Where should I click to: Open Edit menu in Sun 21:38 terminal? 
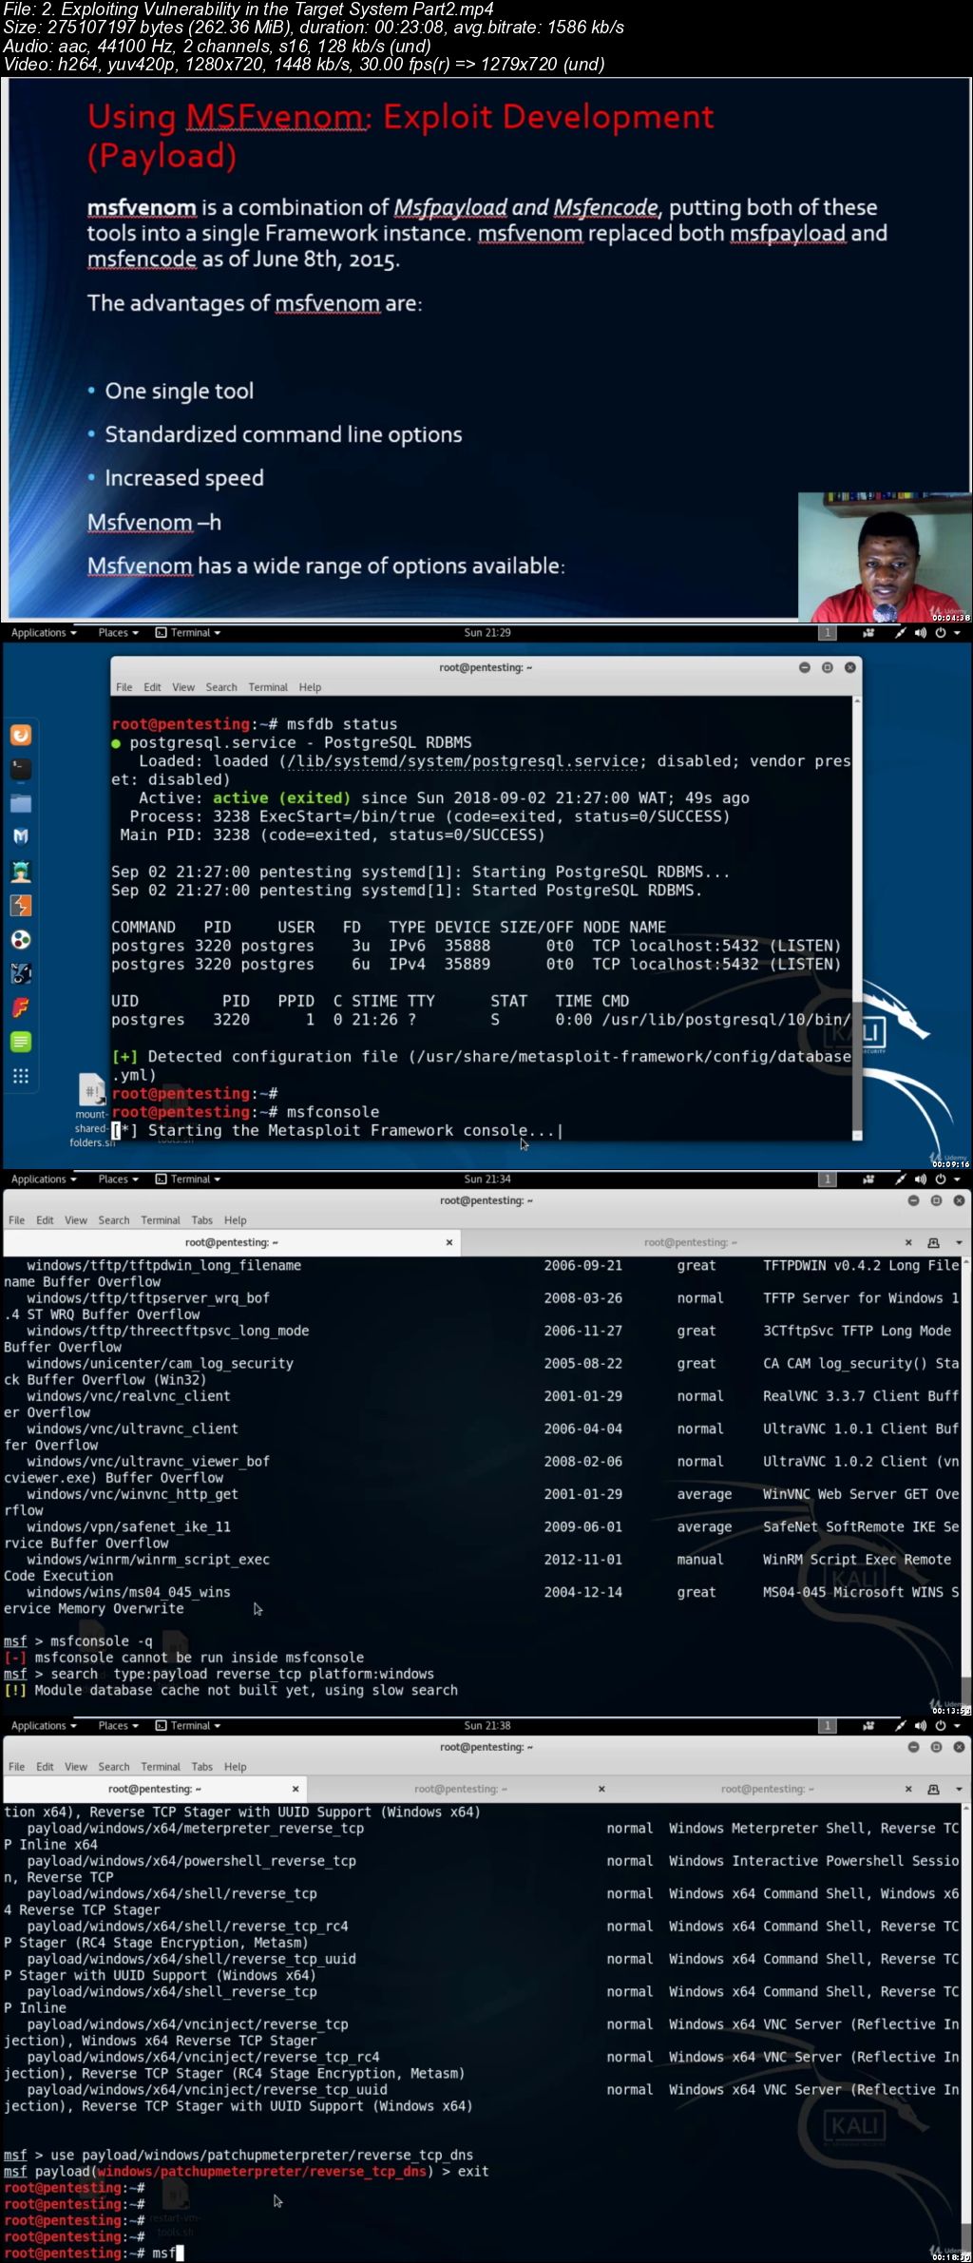pyautogui.click(x=45, y=1767)
